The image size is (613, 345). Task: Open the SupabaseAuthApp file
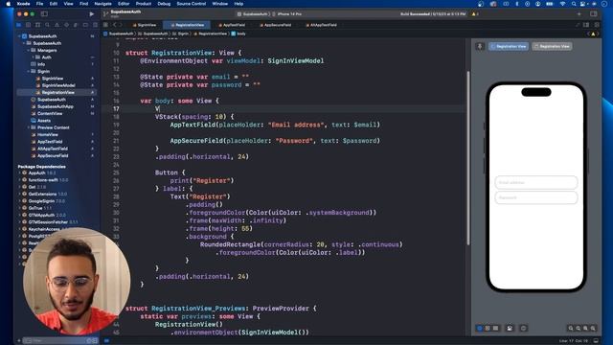point(56,106)
